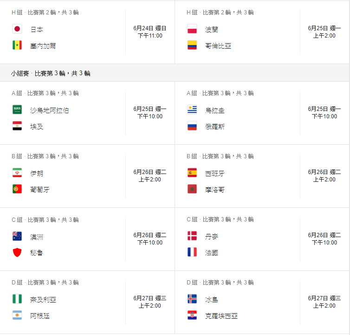Click the Denmark flag icon
350x335 pixels.
(192, 236)
